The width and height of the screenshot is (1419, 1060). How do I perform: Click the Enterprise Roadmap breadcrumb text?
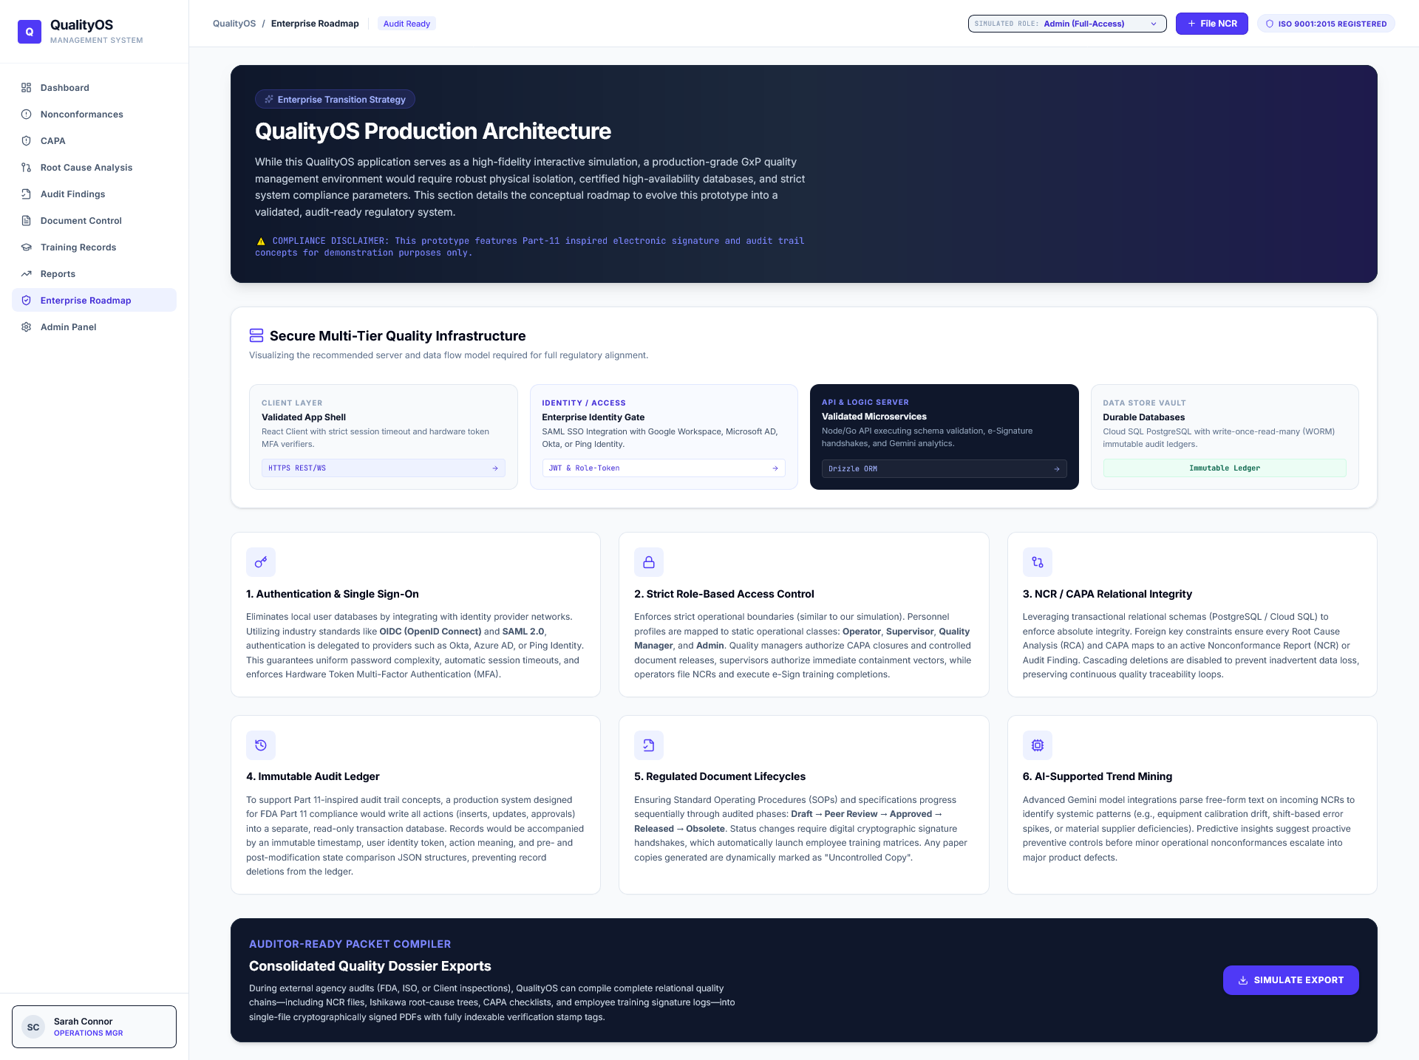point(315,24)
